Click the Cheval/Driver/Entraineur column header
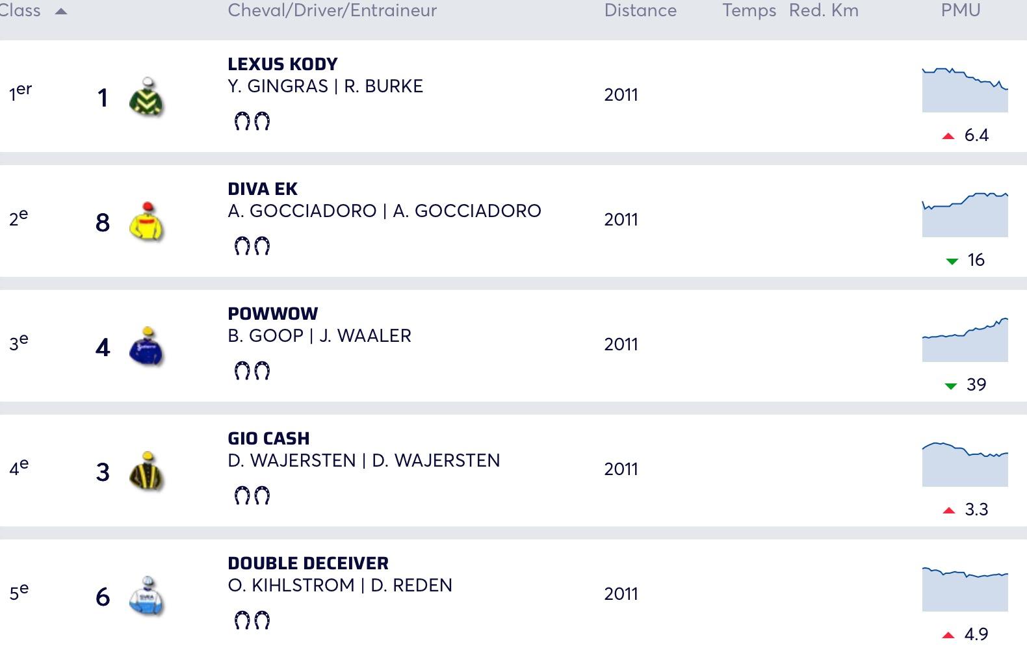1027x646 pixels. 332,10
